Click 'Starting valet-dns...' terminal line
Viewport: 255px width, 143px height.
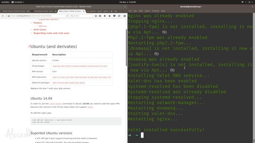click(x=155, y=114)
